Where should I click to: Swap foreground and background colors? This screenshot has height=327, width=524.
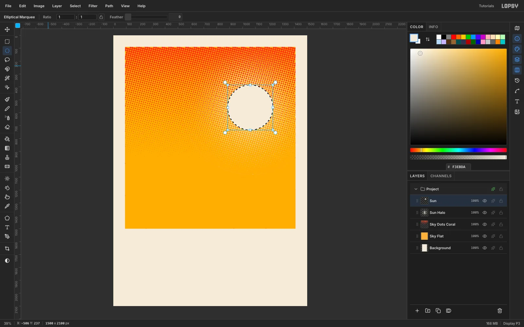tap(428, 39)
